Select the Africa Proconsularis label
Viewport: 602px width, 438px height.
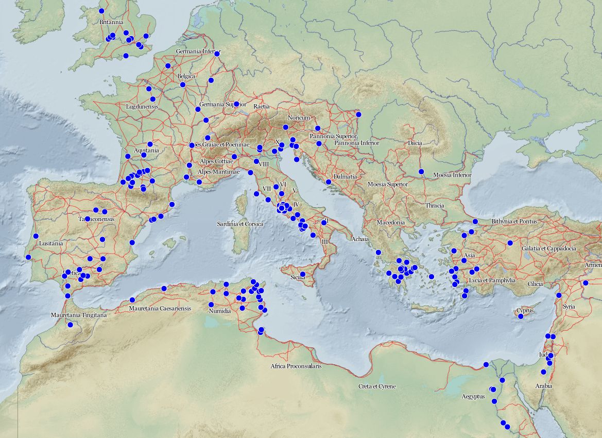(295, 366)
